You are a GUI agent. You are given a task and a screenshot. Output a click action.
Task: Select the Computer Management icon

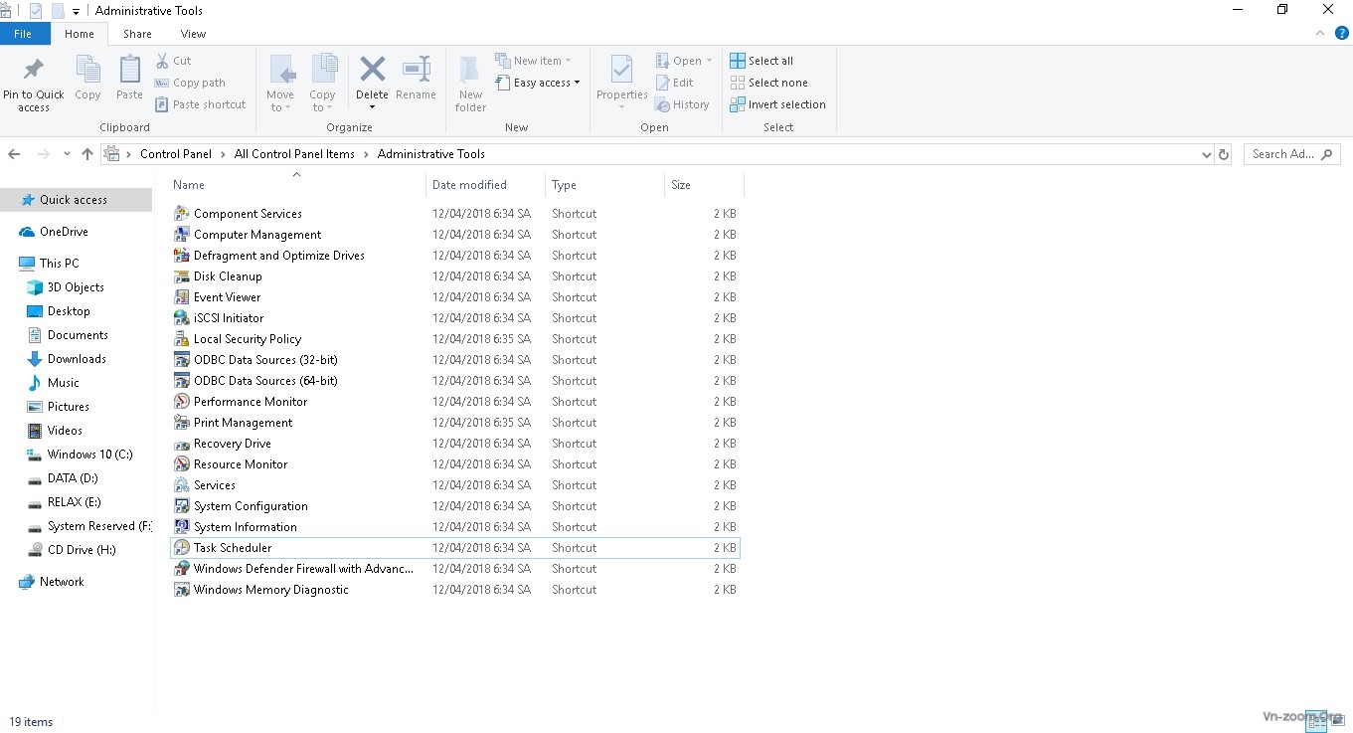pos(181,235)
